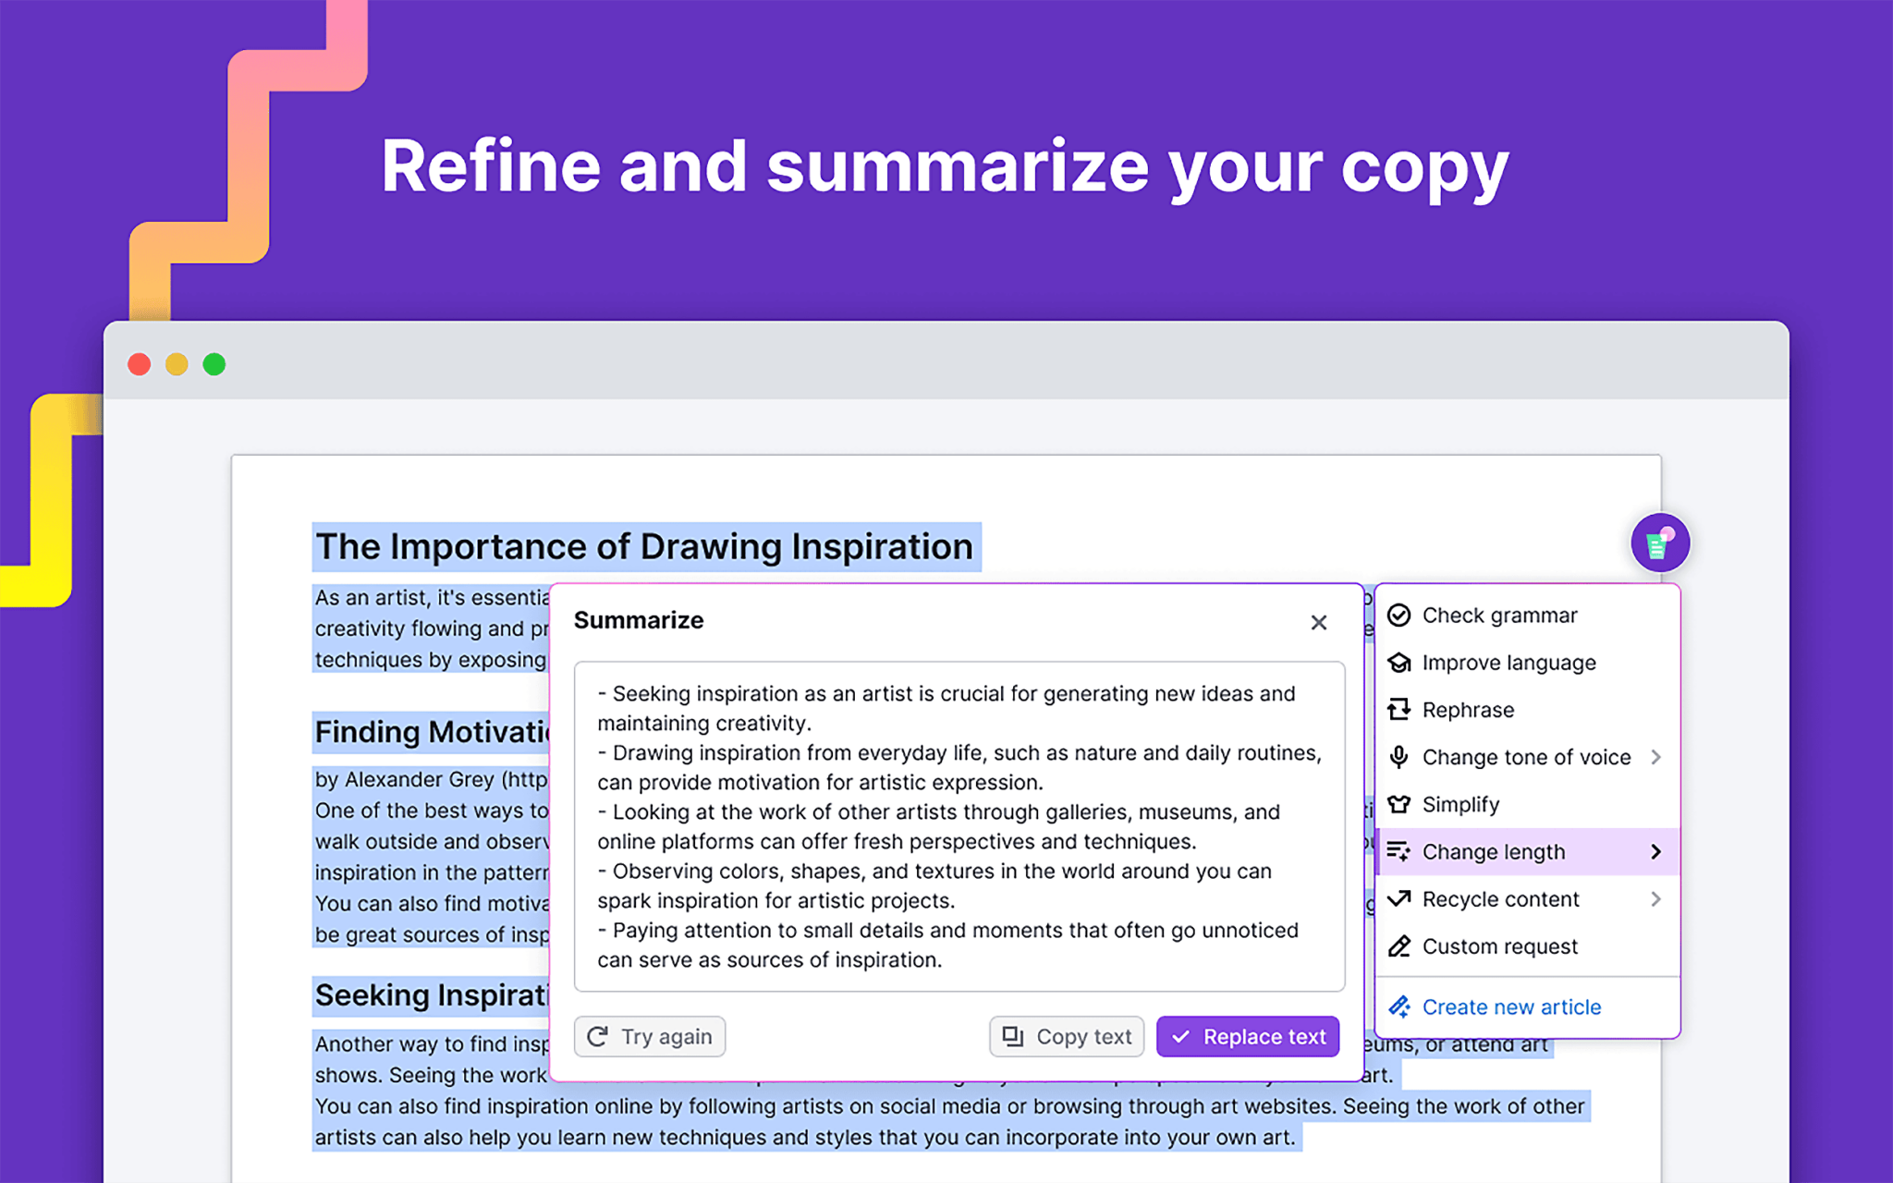Select the Create new article menu item

[1511, 1006]
